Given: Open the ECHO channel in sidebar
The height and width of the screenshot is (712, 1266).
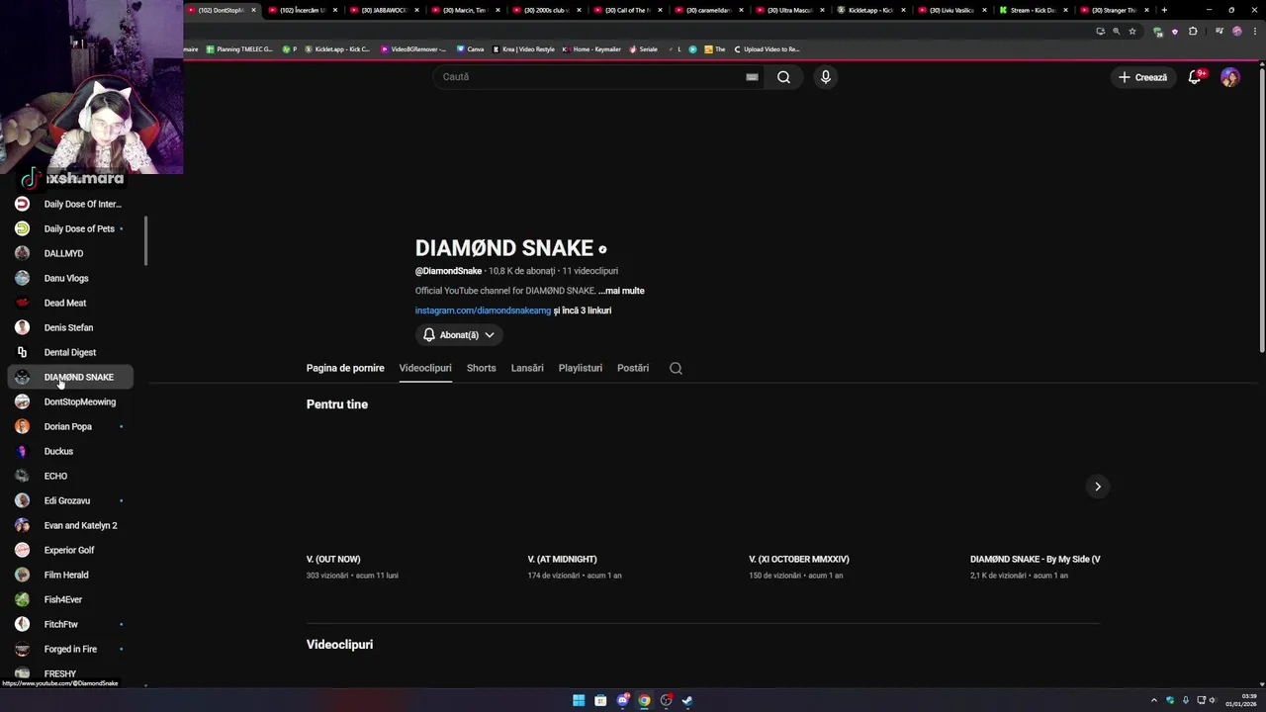Looking at the screenshot, I should click(x=69, y=476).
